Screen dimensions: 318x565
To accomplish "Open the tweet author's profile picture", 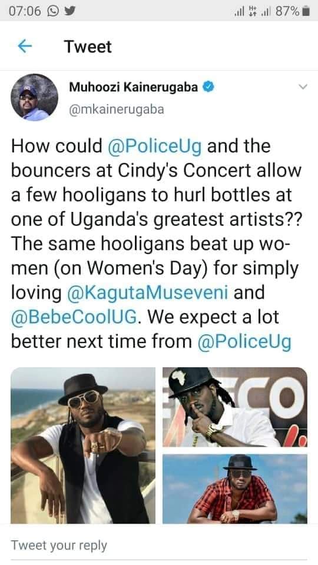I will 34,97.
